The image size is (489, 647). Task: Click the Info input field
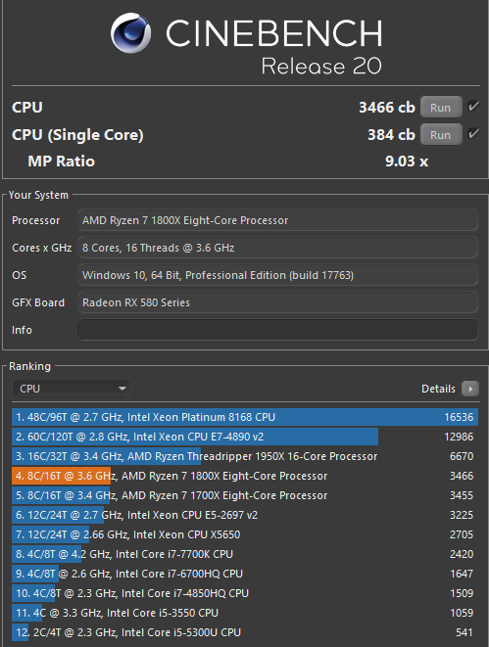point(277,330)
